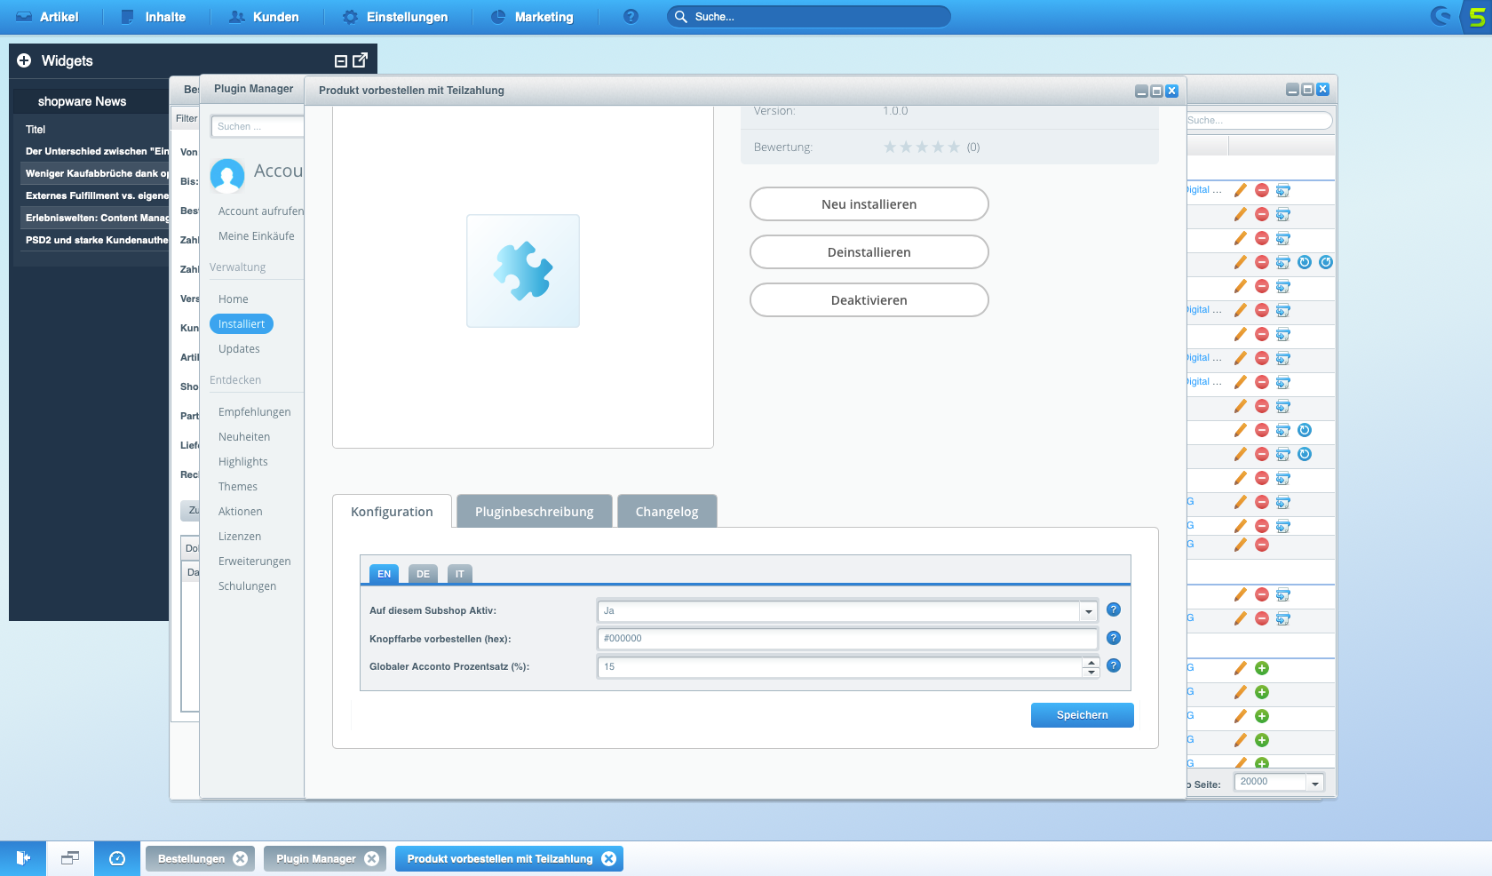Image resolution: width=1492 pixels, height=876 pixels.
Task: Click the magnifier icon in the global search
Action: [x=681, y=17]
